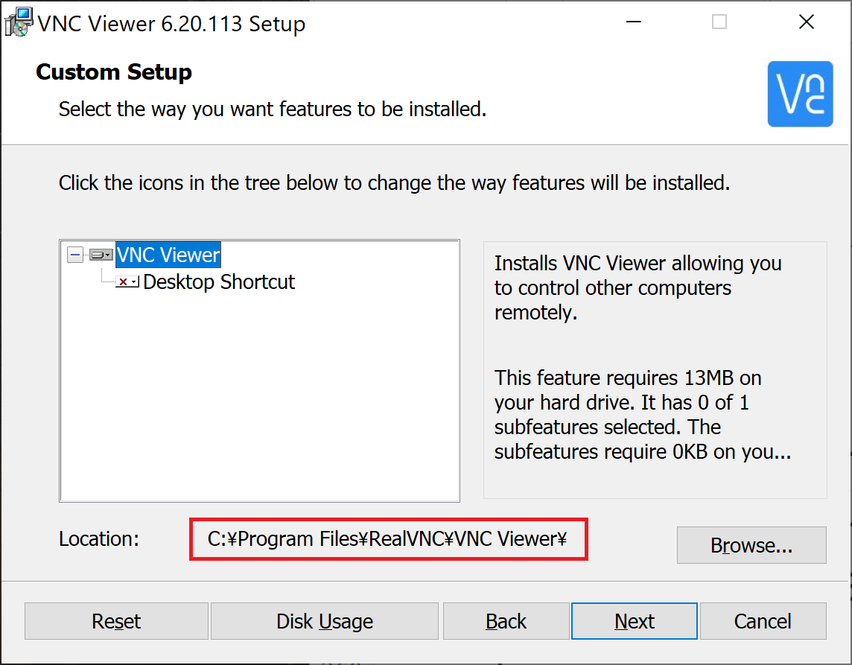Click the VNC logo in header
The image size is (852, 665).
[x=800, y=94]
